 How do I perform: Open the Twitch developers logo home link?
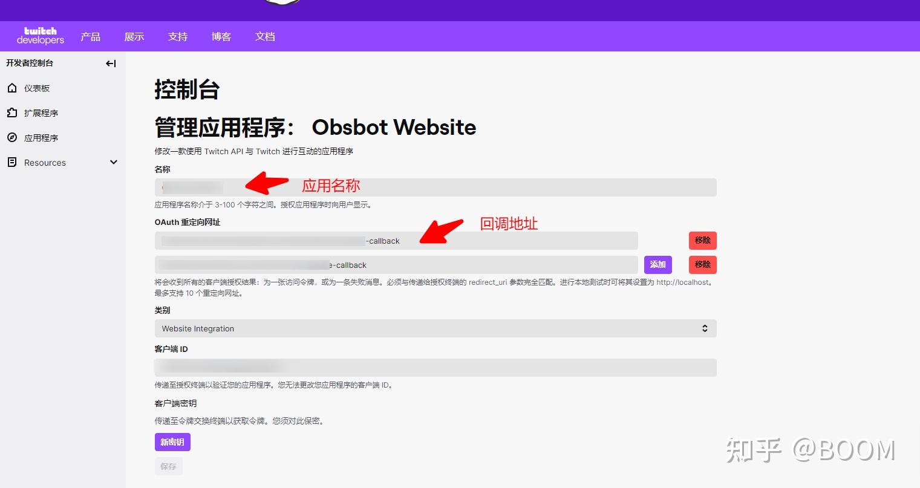point(41,36)
